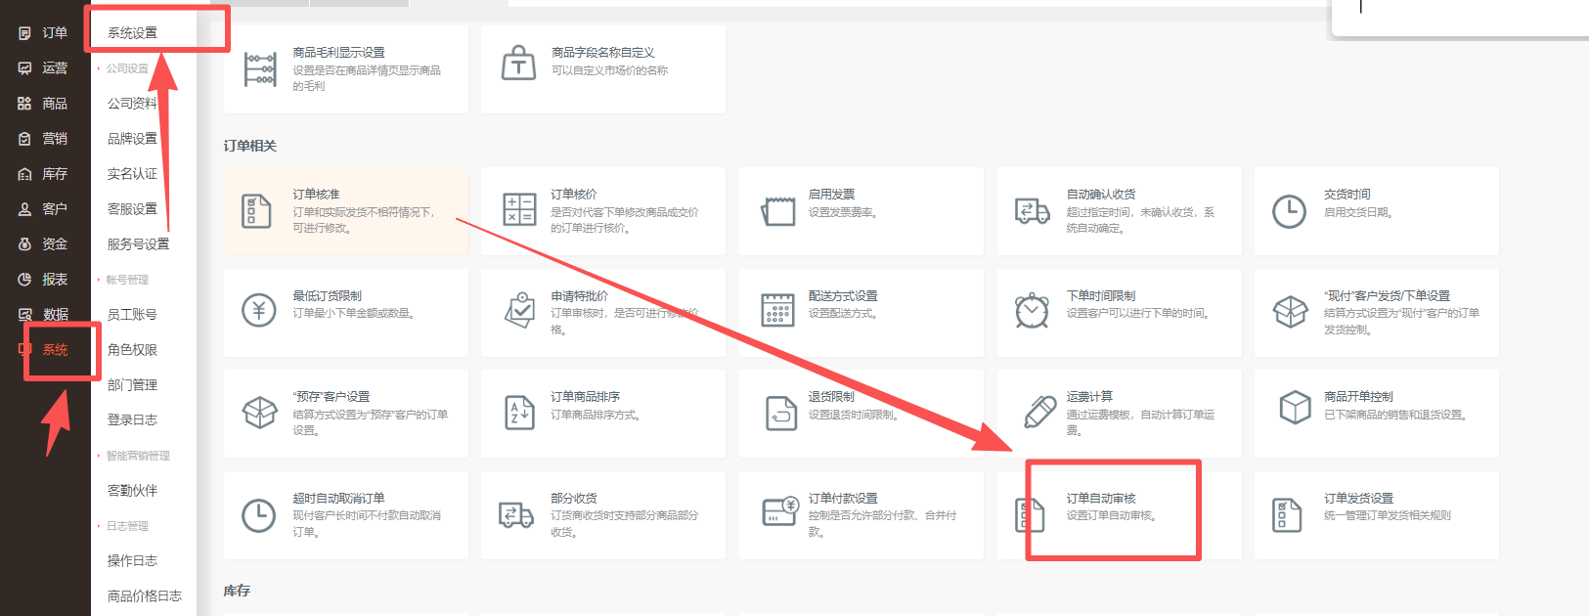Click the 订单相关 section heading

tap(249, 146)
